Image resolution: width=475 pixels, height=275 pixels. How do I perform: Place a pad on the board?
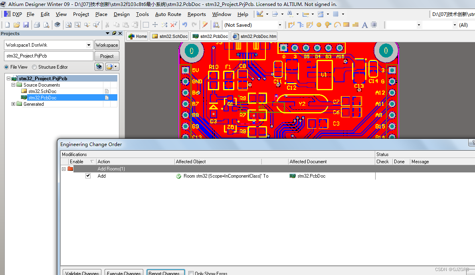point(319,25)
